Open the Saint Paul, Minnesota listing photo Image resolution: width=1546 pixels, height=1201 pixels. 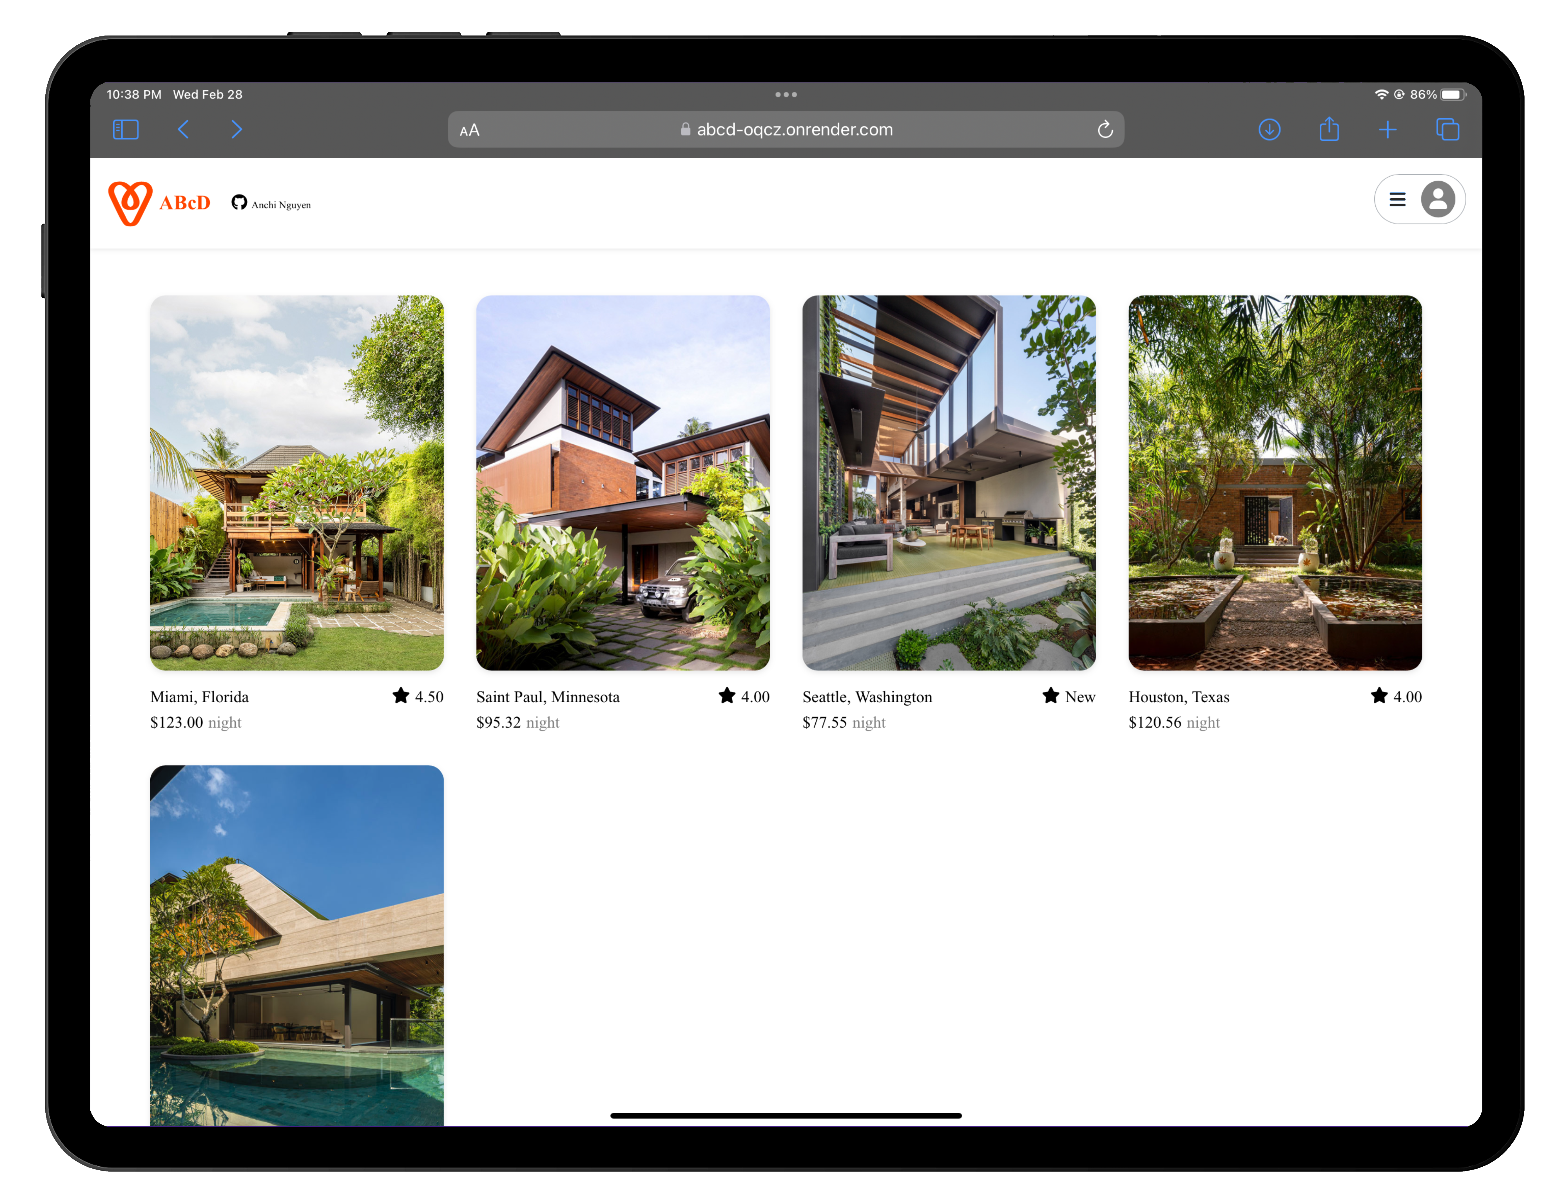coord(622,482)
